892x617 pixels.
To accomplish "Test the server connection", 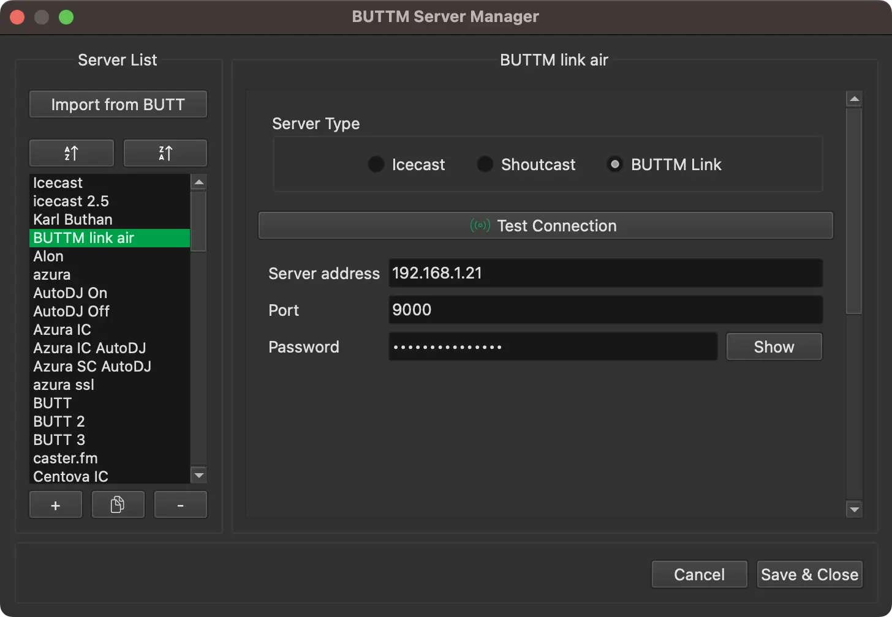I will [x=545, y=225].
